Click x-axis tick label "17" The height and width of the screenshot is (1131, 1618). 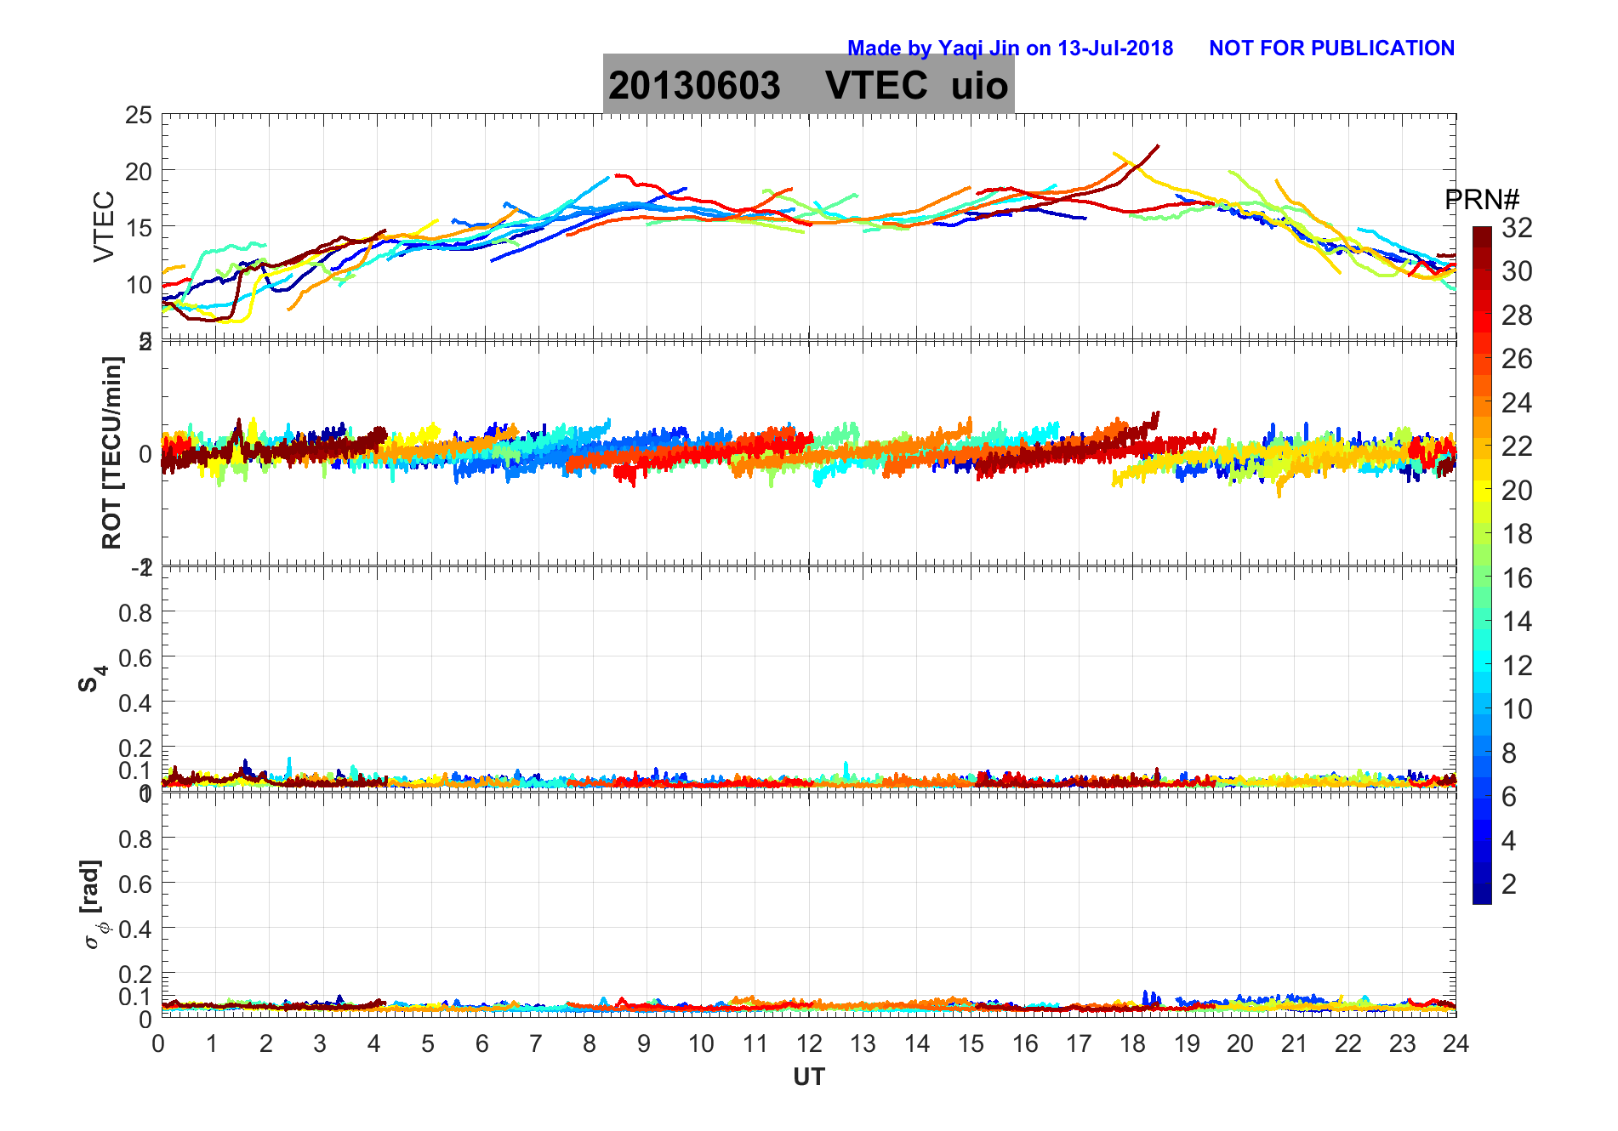click(1079, 1043)
